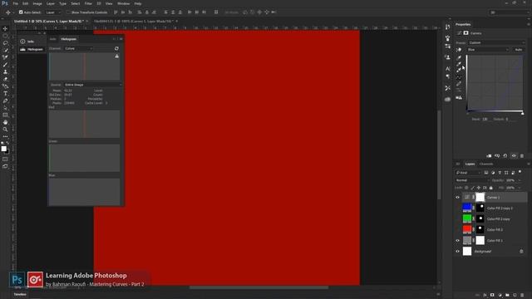The width and height of the screenshot is (532, 299).
Task: Select the Lasso tool
Action: (5, 43)
